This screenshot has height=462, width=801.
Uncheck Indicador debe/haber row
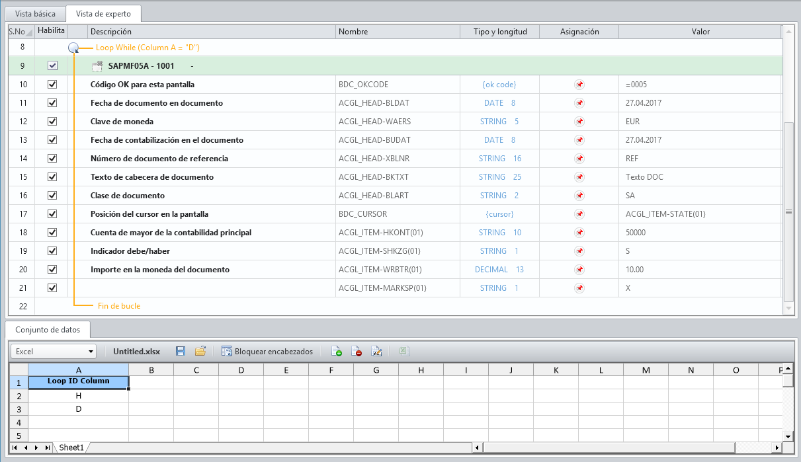click(x=52, y=251)
